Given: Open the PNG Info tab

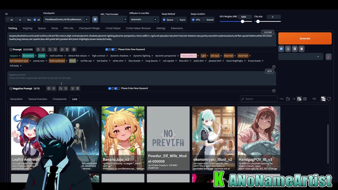Looking at the screenshot, I should click(68, 28).
